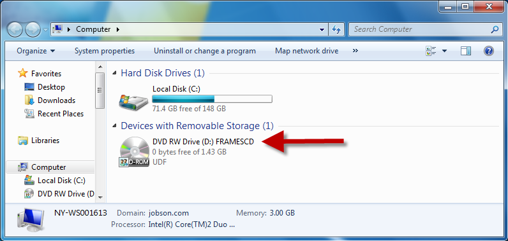Click the refresh icon beside address bar
Viewport: 508px width, 241px height.
pos(336,30)
